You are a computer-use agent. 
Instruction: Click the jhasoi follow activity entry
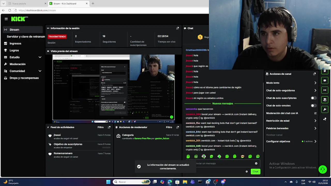pos(79,137)
